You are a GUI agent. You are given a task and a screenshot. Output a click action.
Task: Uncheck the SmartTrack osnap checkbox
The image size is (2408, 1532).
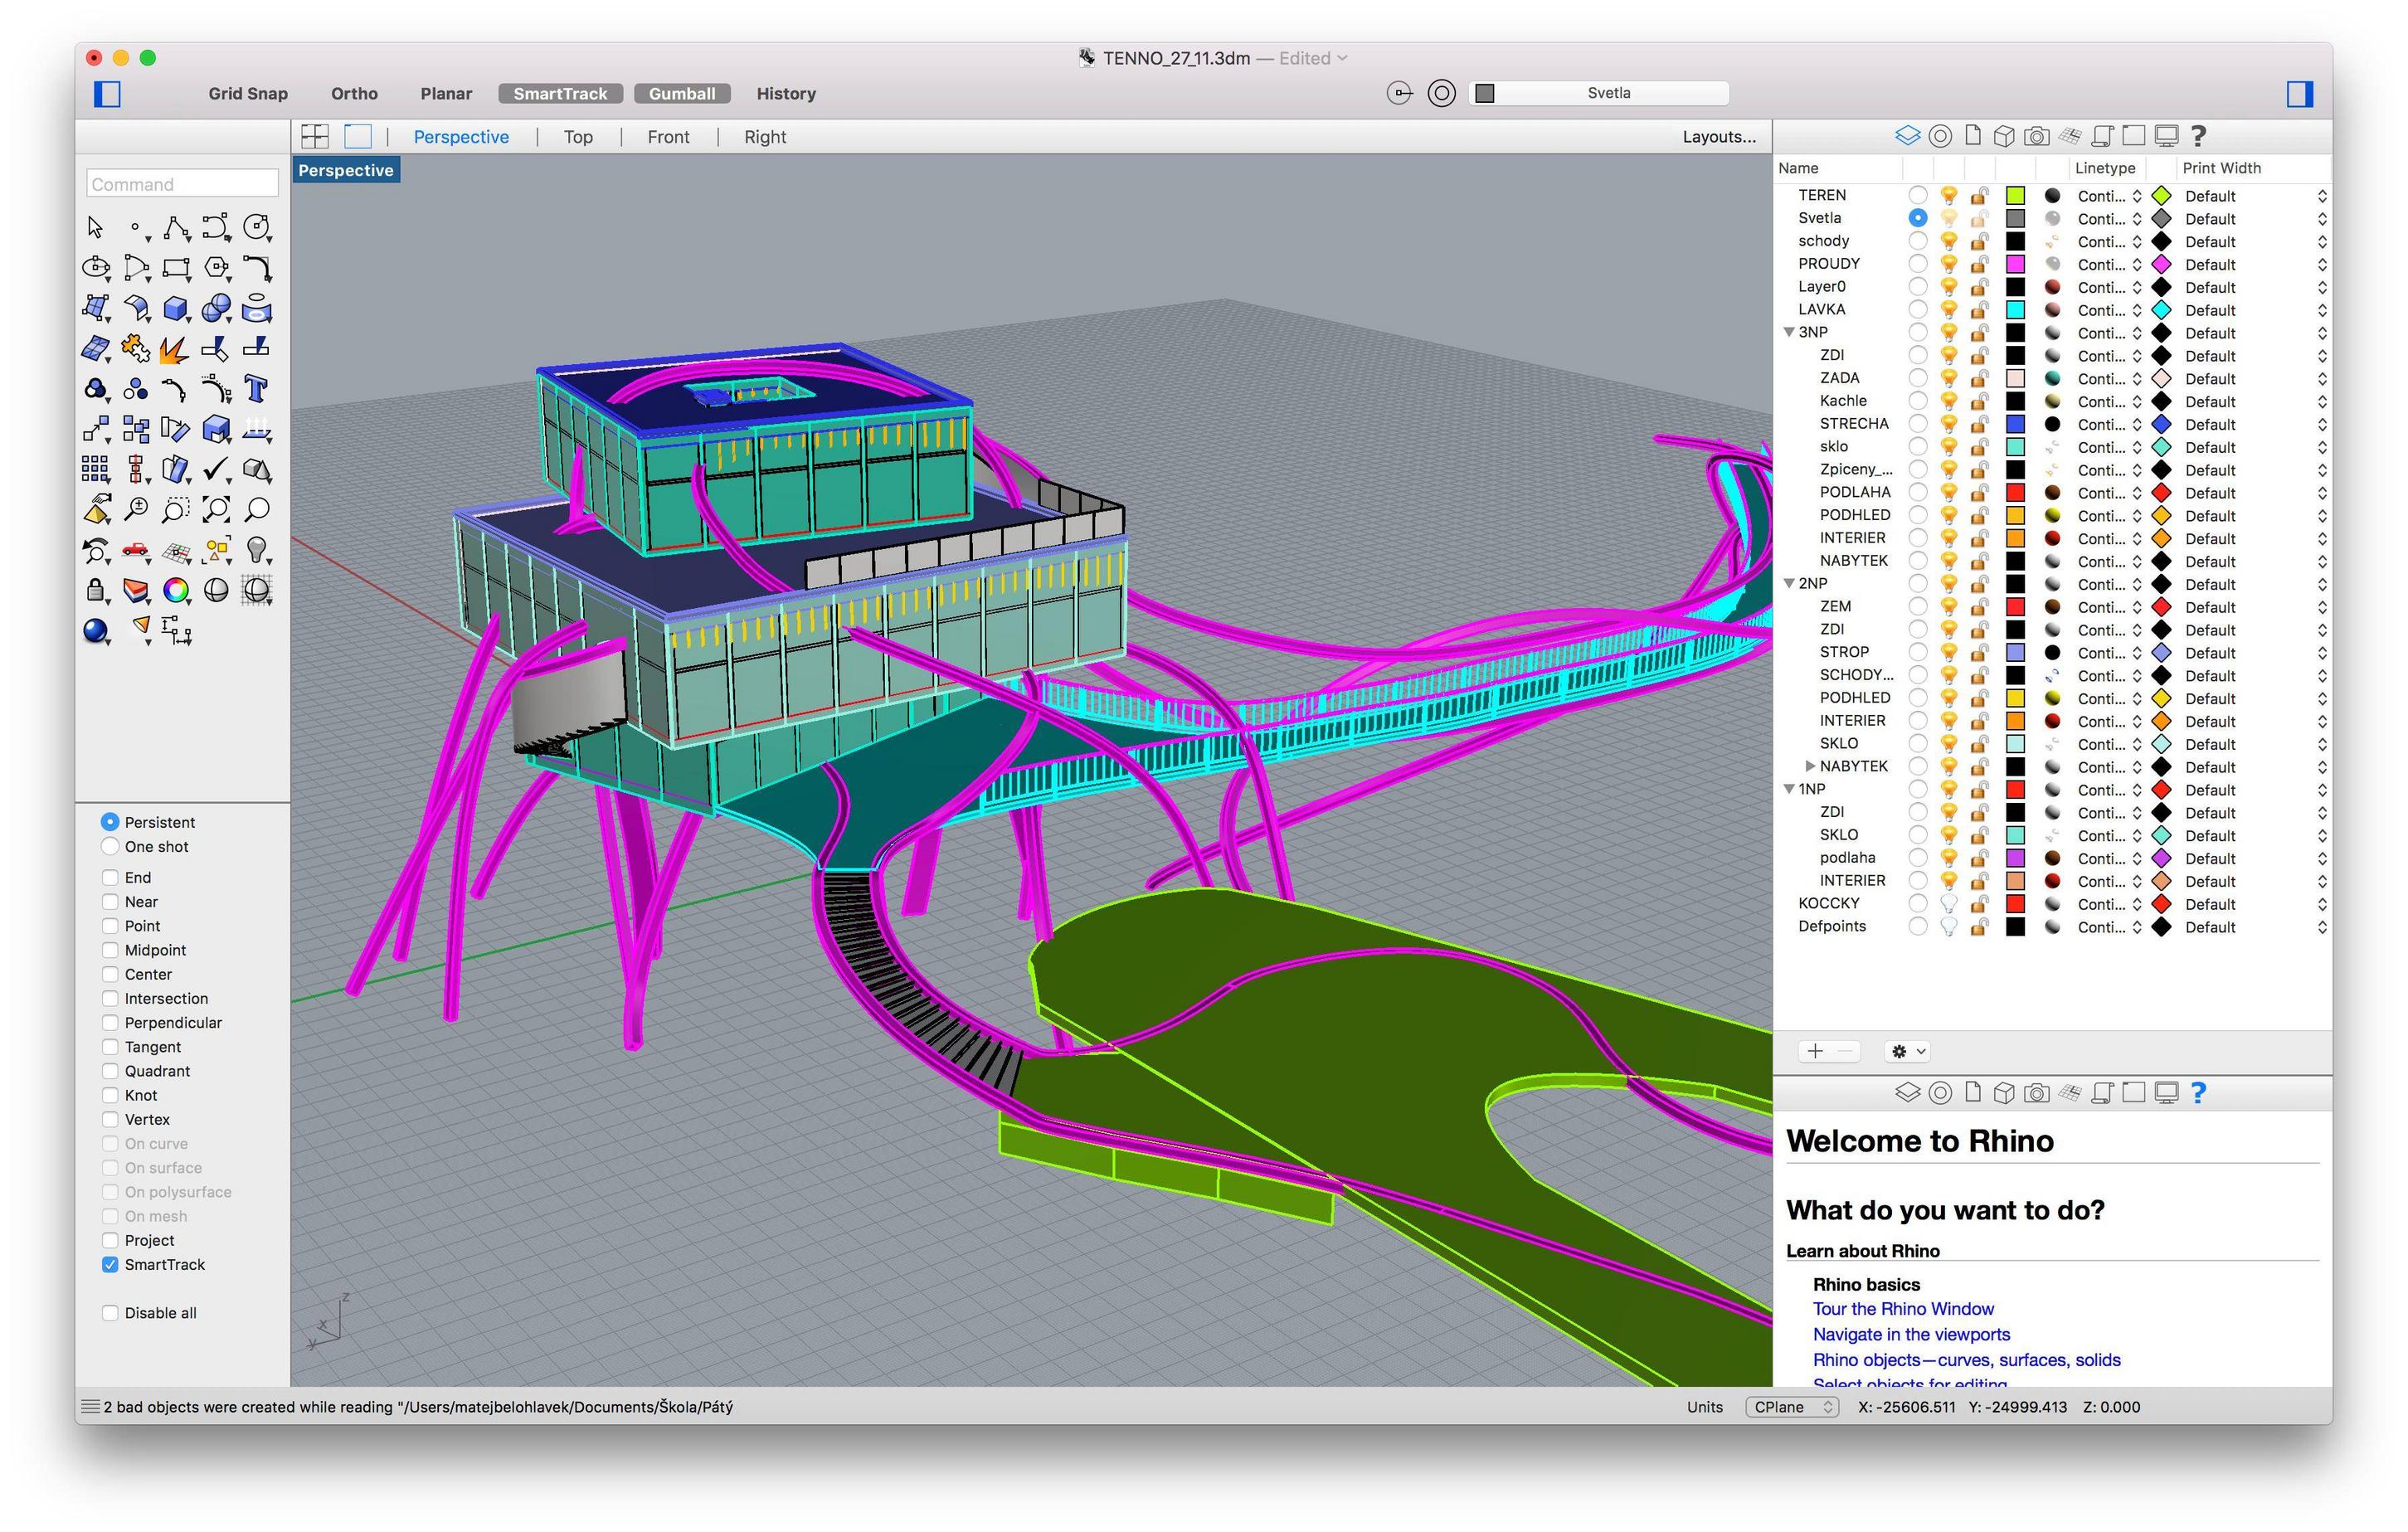click(x=110, y=1264)
